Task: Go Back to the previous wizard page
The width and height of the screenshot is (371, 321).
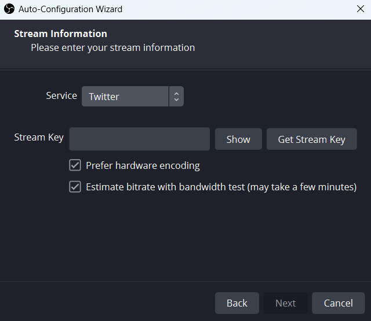Action: click(237, 303)
